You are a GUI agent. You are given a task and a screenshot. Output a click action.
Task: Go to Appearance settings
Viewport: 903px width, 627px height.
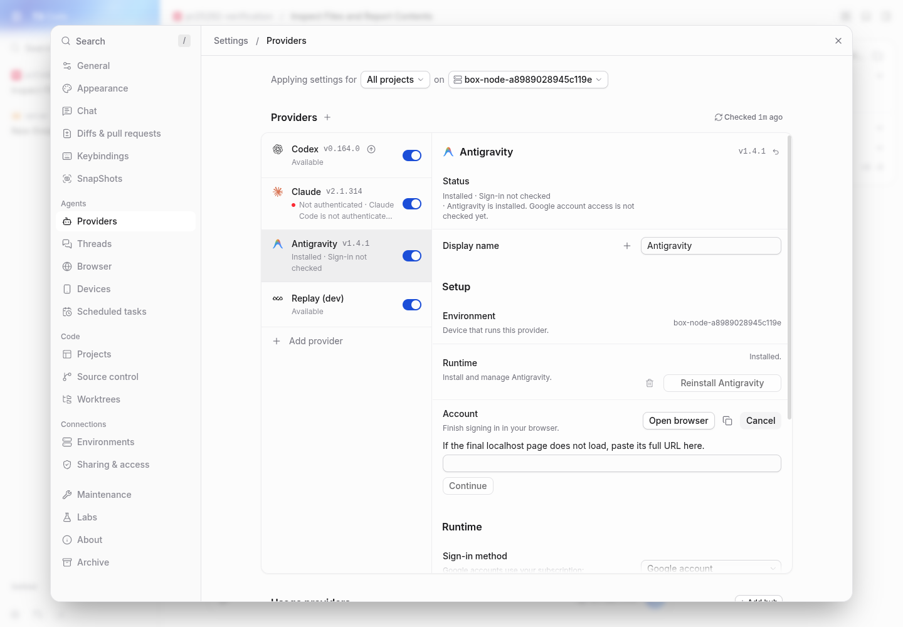[x=125, y=88]
